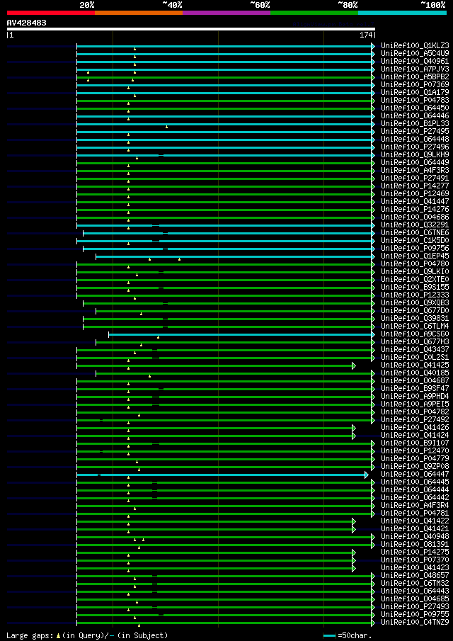The height and width of the screenshot is (641, 453).
Task: Select the UniRef100_Q43437 label
Action: pos(415,349)
